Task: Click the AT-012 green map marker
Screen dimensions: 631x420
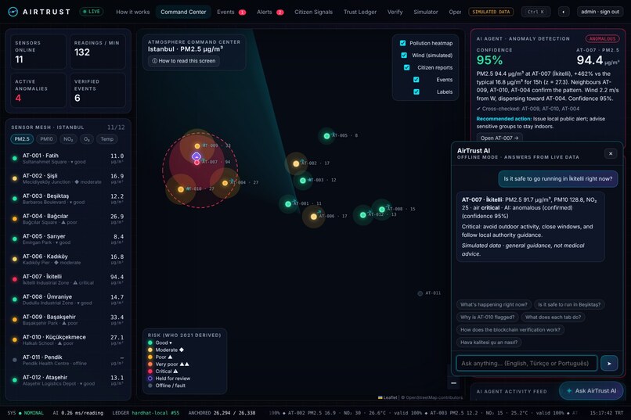Action: (x=363, y=215)
